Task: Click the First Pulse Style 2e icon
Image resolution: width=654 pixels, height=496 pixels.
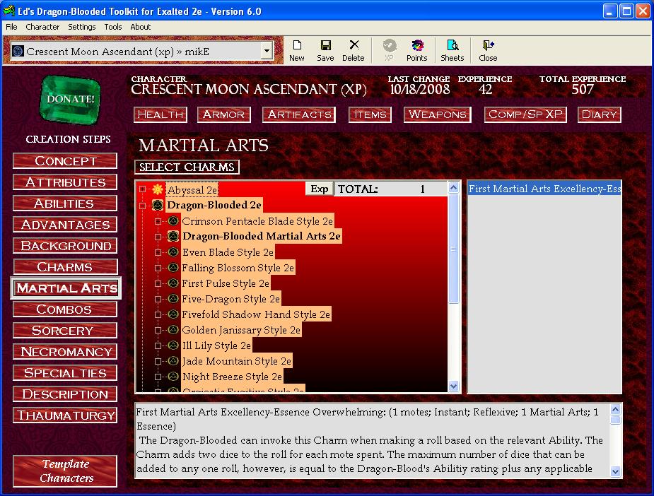Action: 173,283
